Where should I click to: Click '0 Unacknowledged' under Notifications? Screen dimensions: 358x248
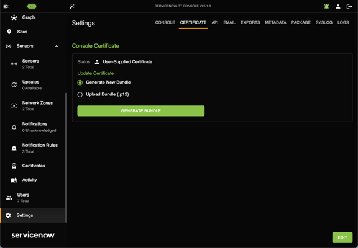[x=39, y=130]
